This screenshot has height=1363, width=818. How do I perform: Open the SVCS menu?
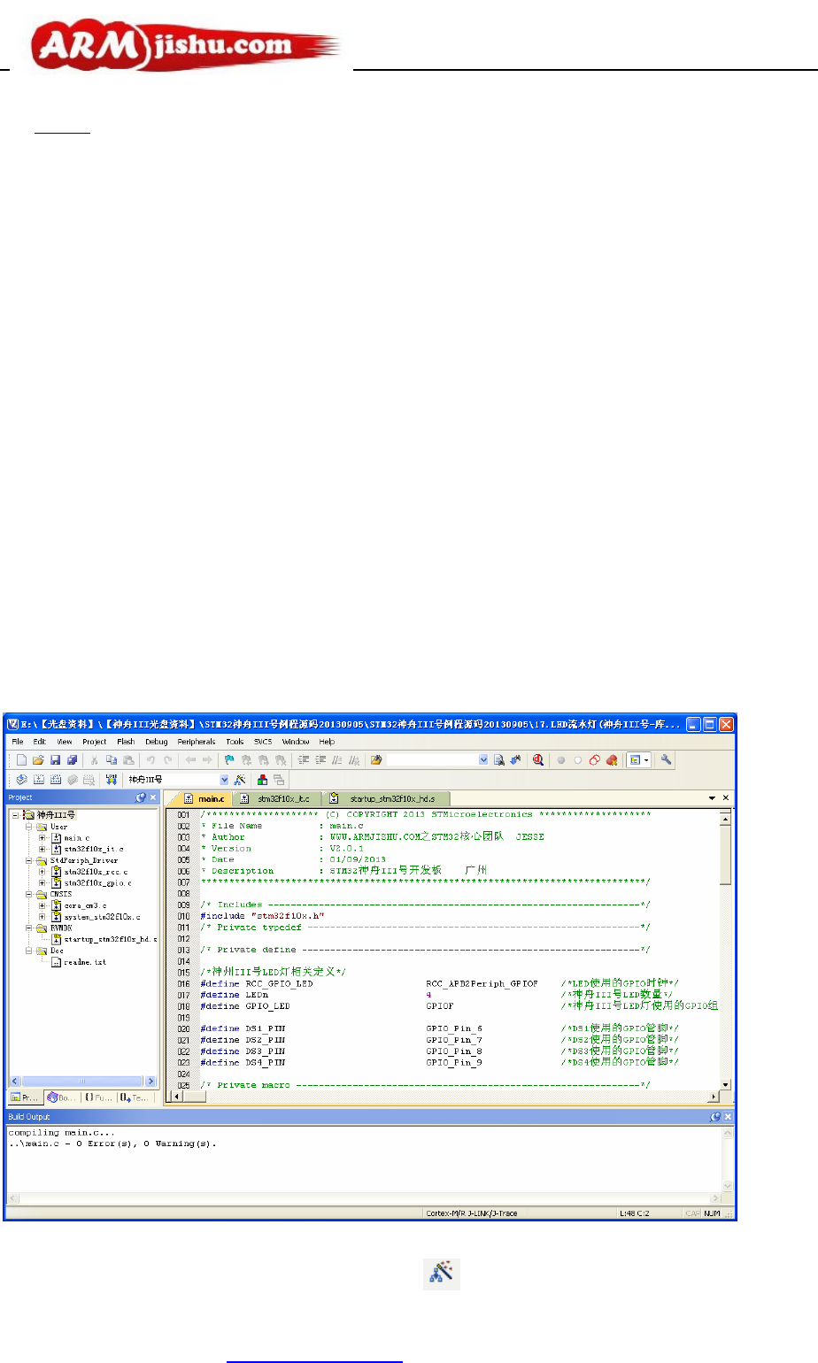click(x=263, y=742)
